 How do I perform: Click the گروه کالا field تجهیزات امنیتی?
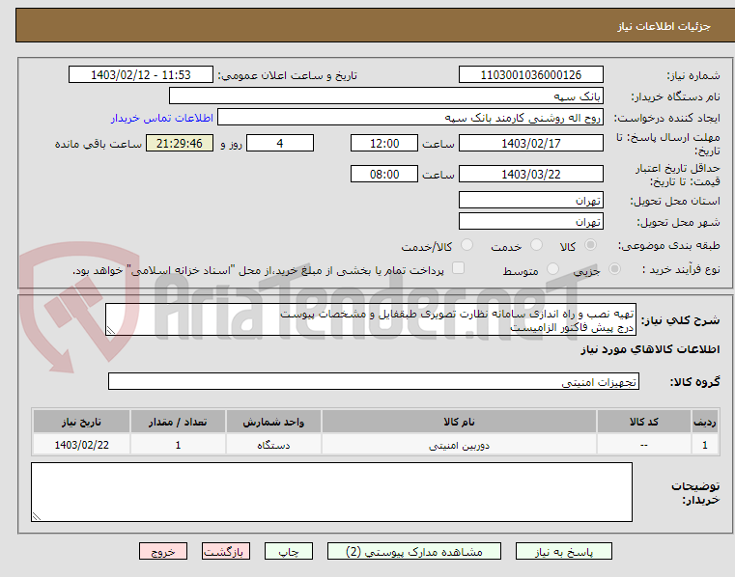click(x=373, y=381)
